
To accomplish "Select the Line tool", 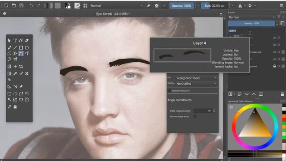I will pyautogui.click(x=15, y=48).
